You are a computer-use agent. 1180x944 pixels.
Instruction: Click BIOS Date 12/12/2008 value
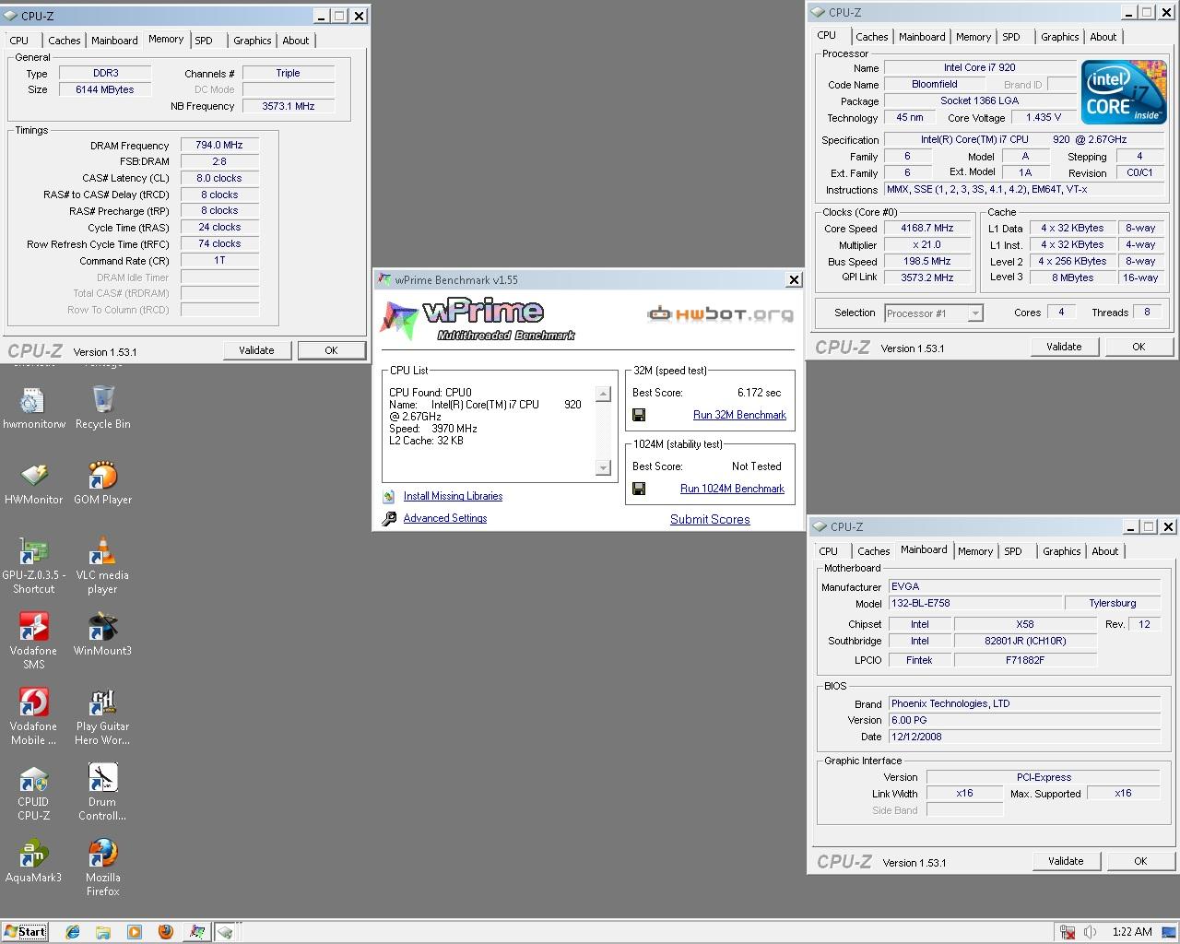point(1024,737)
